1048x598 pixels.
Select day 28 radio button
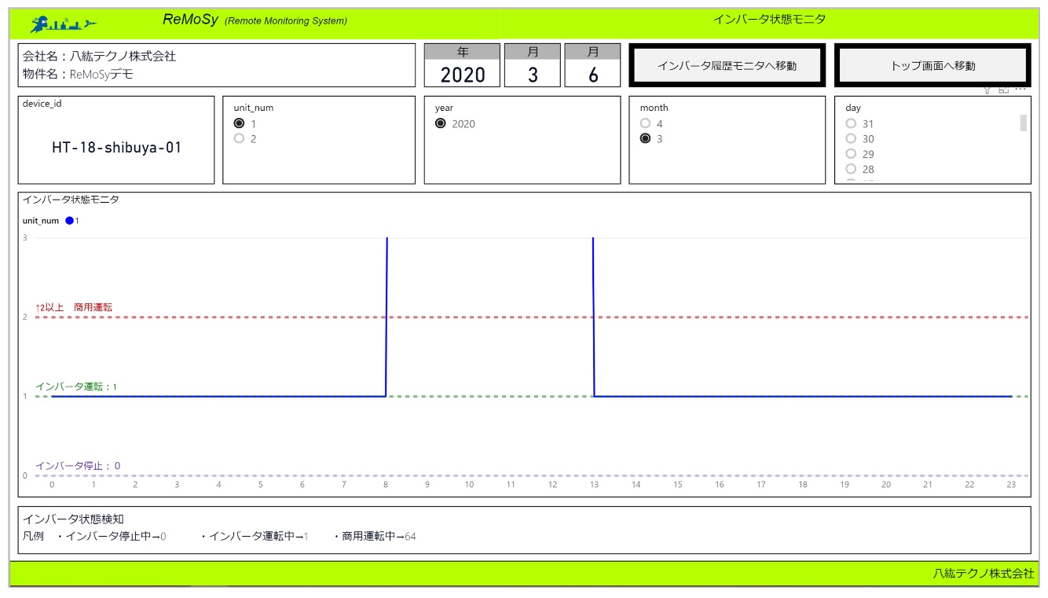(x=851, y=168)
